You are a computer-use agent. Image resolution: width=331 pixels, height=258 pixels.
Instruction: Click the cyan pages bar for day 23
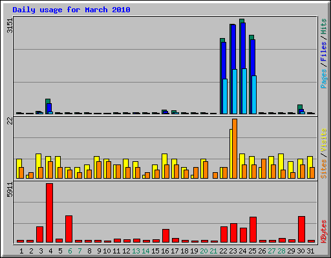(x=235, y=92)
